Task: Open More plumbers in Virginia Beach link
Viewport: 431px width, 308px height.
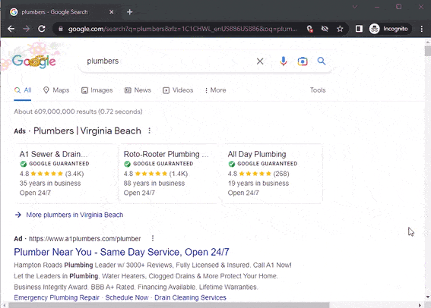Action: pos(74,215)
